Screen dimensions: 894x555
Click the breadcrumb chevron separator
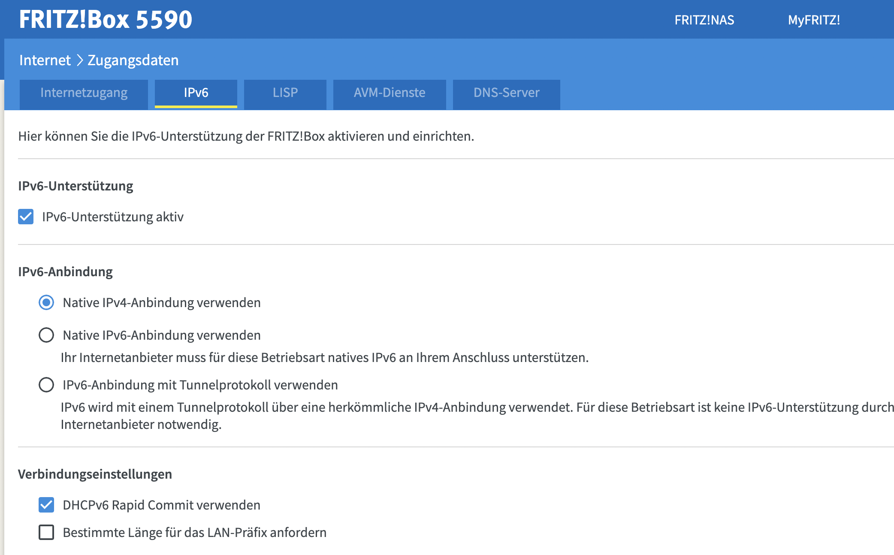(79, 60)
